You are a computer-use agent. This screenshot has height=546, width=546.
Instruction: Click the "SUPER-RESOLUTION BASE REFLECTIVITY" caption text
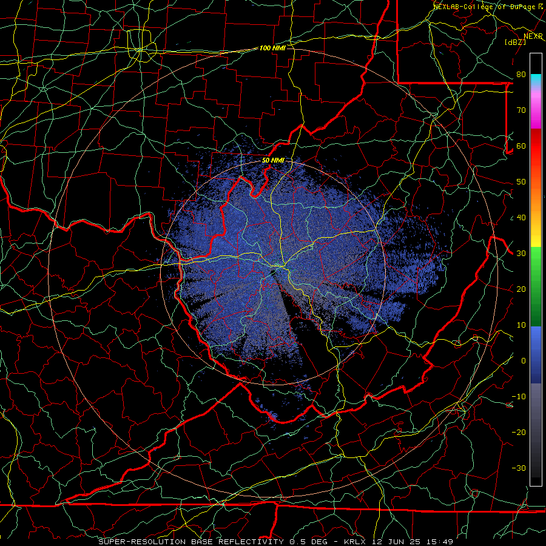click(191, 542)
